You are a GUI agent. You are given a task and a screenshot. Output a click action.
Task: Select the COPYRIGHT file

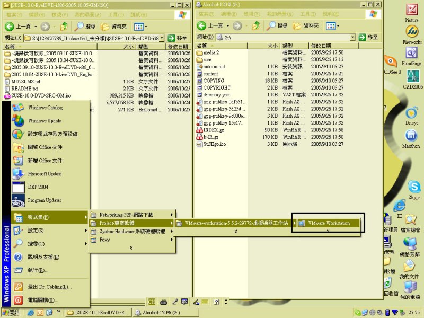click(x=214, y=87)
